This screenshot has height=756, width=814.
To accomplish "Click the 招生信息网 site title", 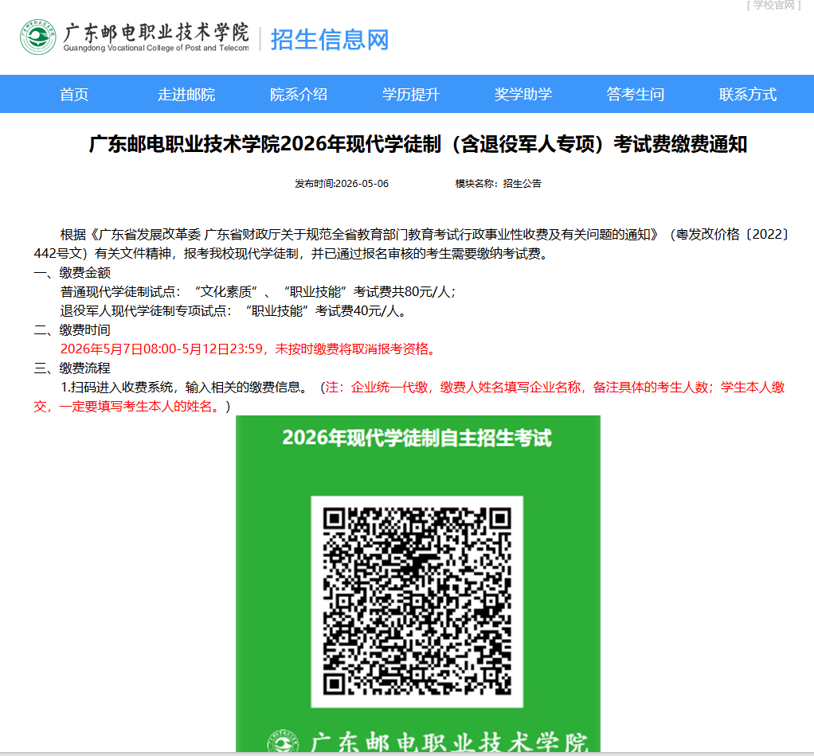I will tap(330, 40).
